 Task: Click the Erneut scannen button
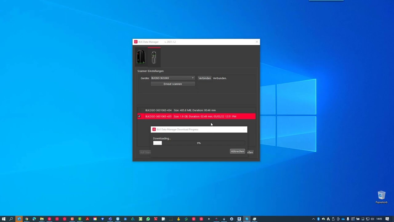(x=173, y=84)
